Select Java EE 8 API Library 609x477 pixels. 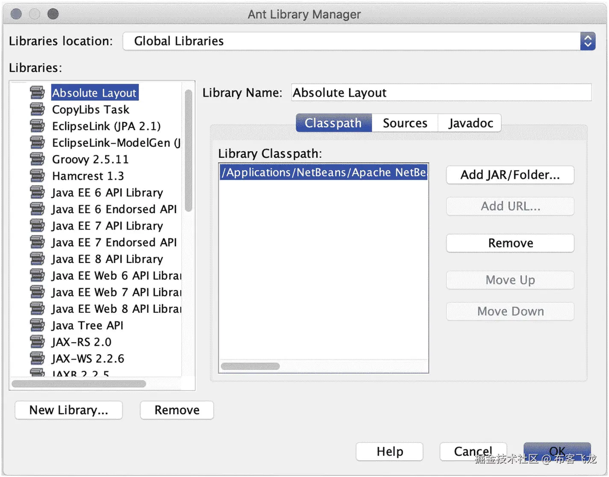107,259
